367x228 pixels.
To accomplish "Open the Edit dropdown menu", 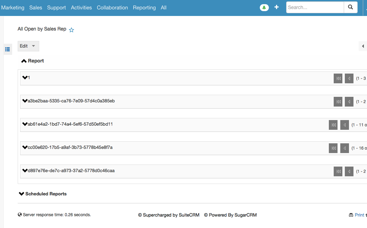I will (x=28, y=46).
